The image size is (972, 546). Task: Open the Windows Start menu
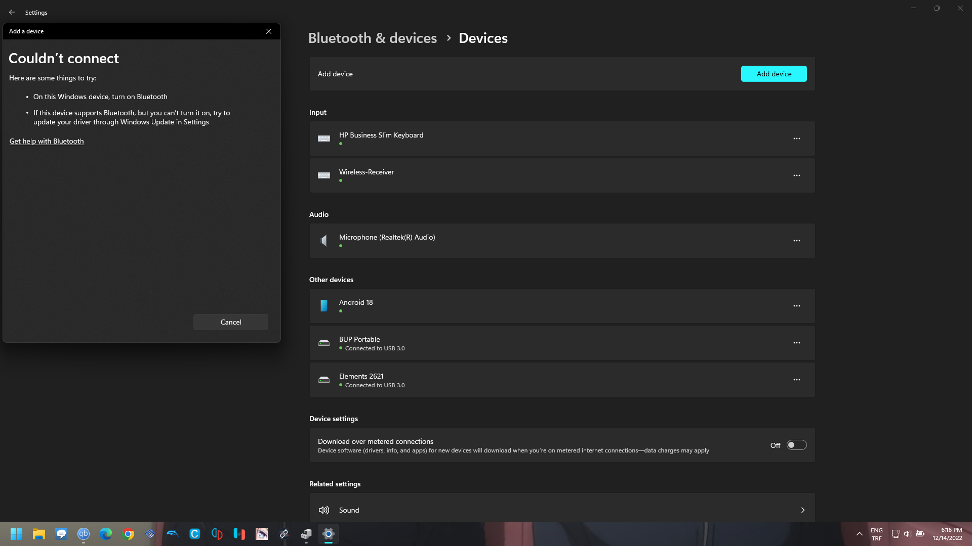16,534
